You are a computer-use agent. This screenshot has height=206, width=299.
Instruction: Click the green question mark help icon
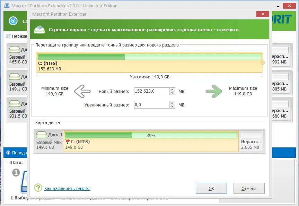point(38,188)
